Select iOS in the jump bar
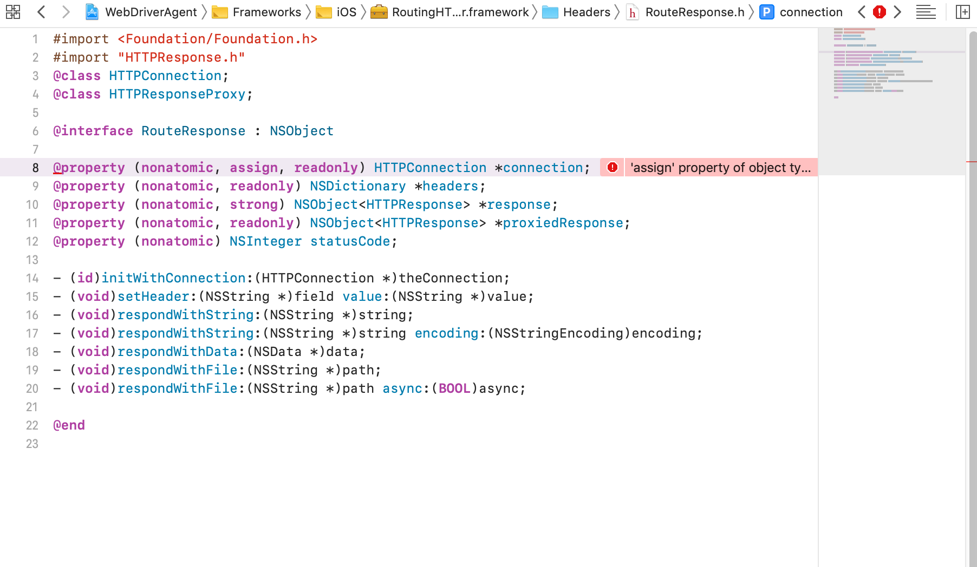The image size is (977, 567). (x=347, y=12)
